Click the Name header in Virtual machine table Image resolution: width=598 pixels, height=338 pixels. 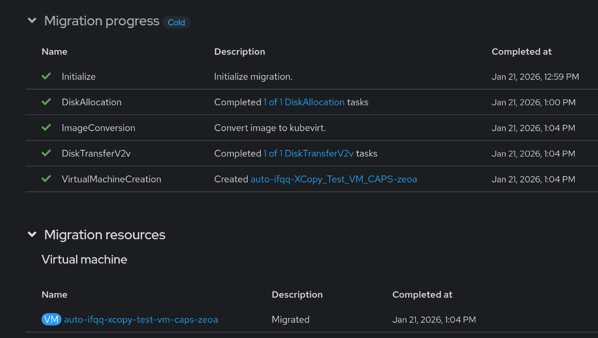click(55, 295)
